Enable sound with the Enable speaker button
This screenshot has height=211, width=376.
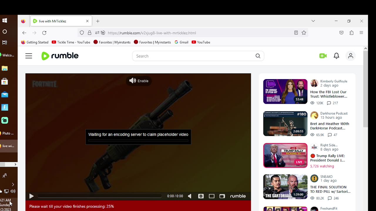coord(139,81)
